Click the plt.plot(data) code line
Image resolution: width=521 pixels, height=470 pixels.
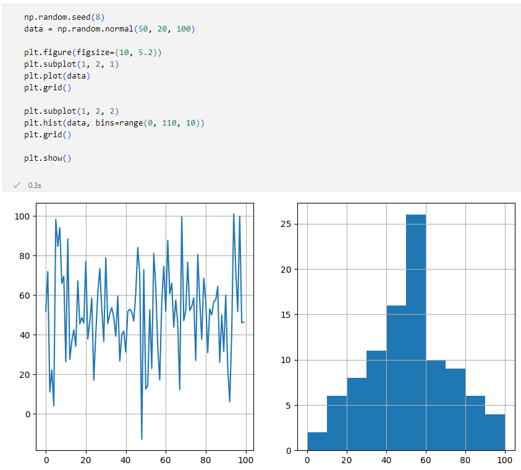(x=57, y=76)
